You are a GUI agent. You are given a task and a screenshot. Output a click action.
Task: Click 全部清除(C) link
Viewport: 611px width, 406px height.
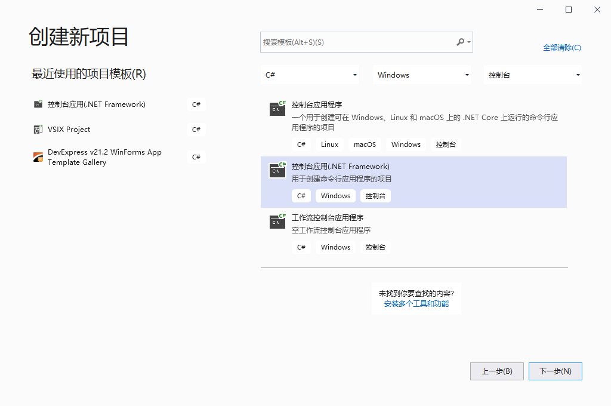tap(562, 48)
